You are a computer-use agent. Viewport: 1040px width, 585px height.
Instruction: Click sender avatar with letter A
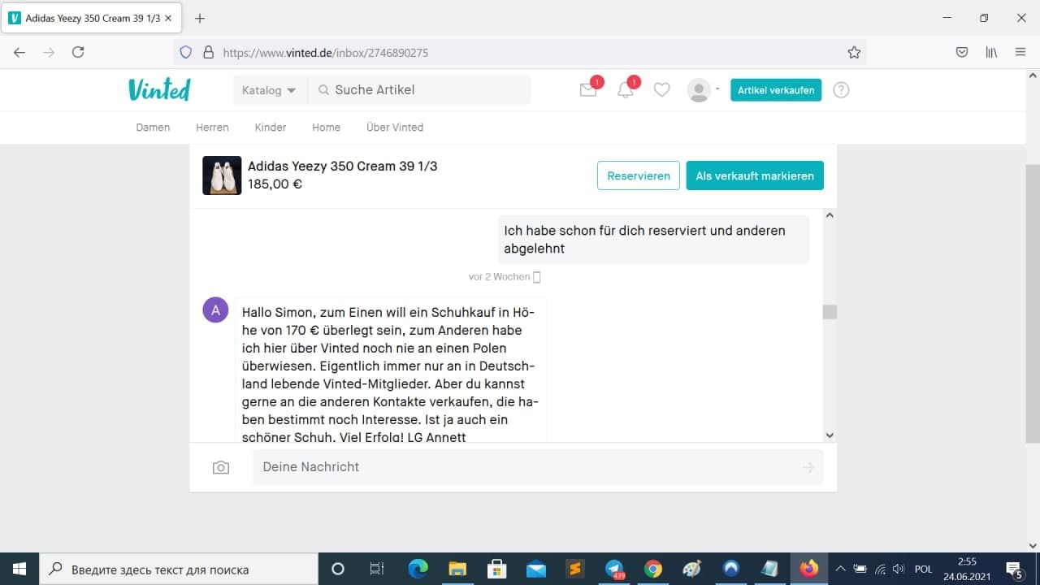[215, 310]
